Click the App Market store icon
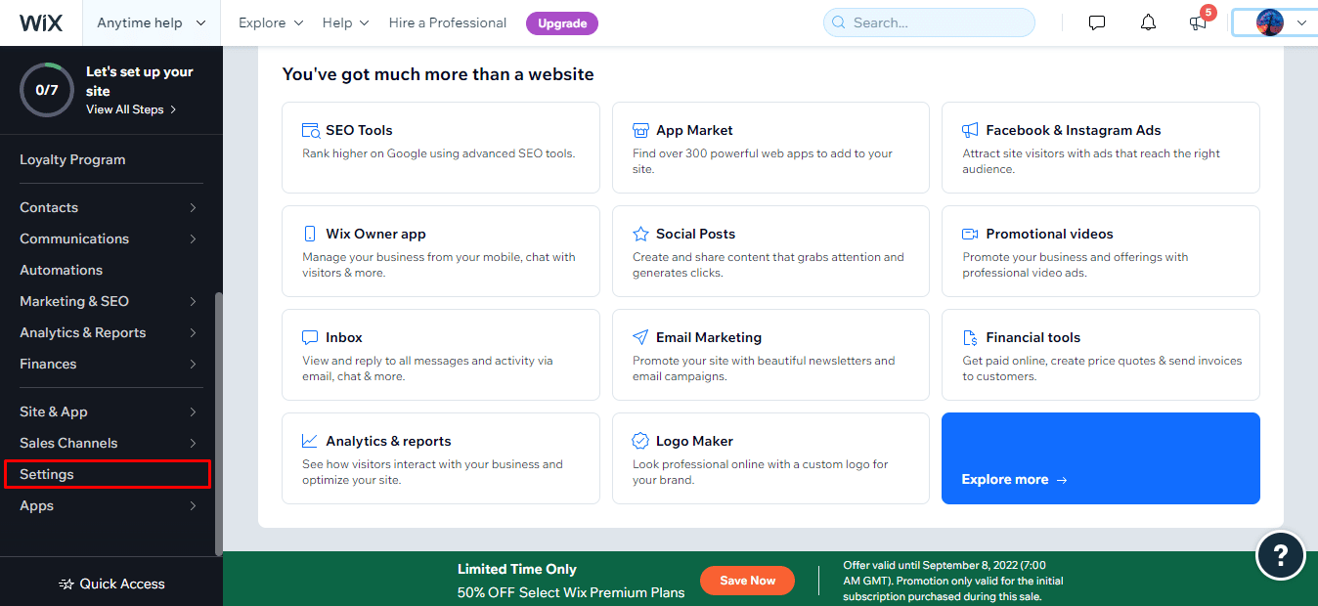Image resolution: width=1318 pixels, height=606 pixels. click(640, 130)
